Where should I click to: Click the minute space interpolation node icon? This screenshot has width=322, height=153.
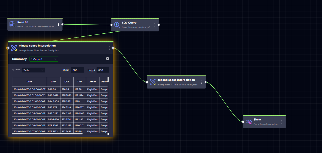[x=14, y=48]
